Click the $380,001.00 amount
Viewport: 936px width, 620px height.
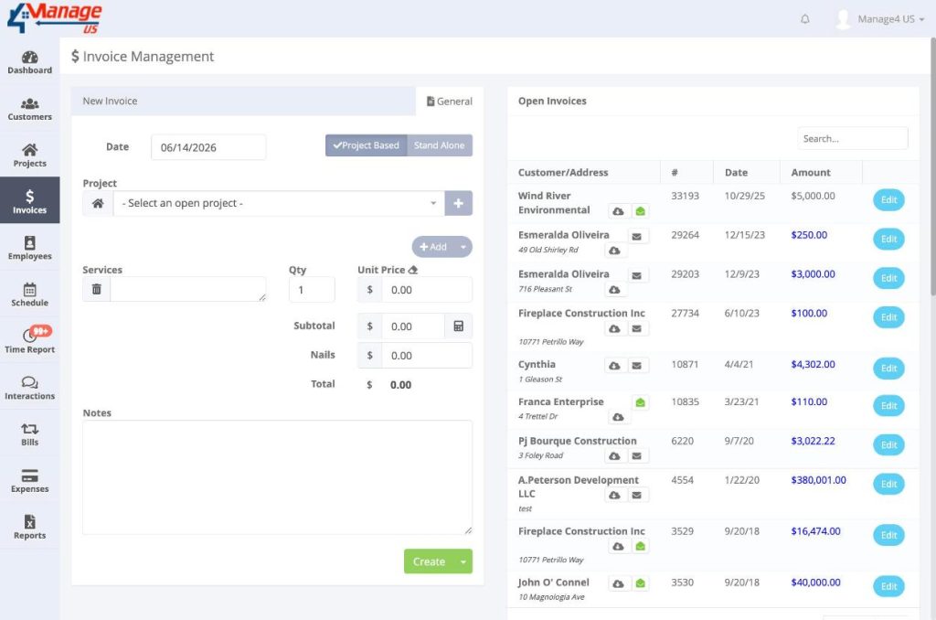point(818,480)
